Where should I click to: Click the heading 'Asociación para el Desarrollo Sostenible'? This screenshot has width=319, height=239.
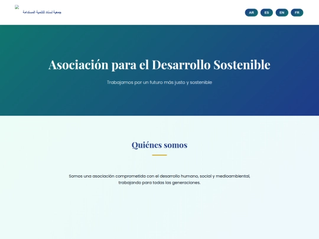click(159, 65)
